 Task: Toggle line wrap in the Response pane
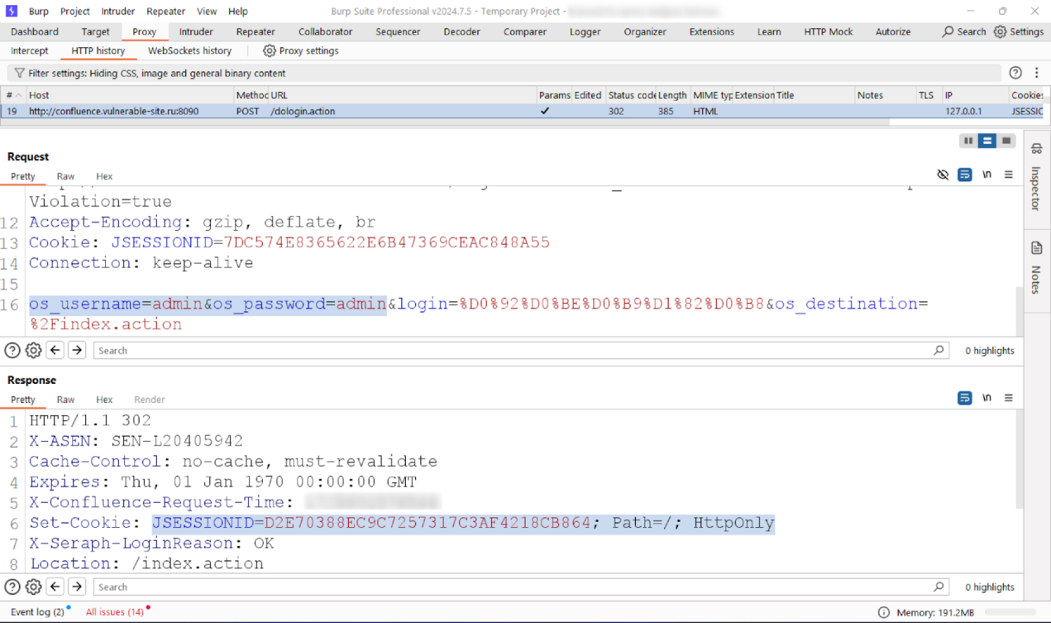pos(965,398)
